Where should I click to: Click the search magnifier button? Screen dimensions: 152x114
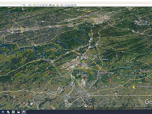(24, 5)
